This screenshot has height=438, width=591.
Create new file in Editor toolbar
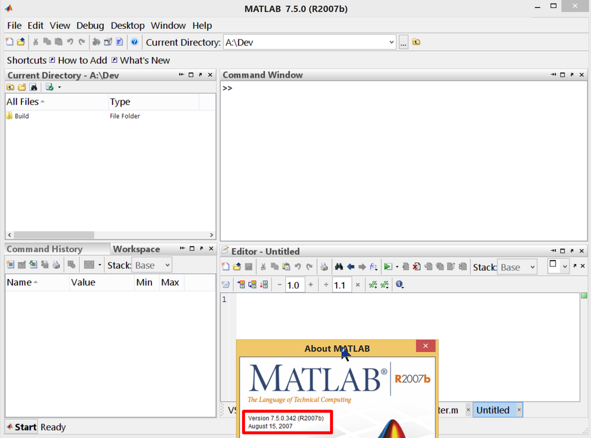[x=225, y=267]
